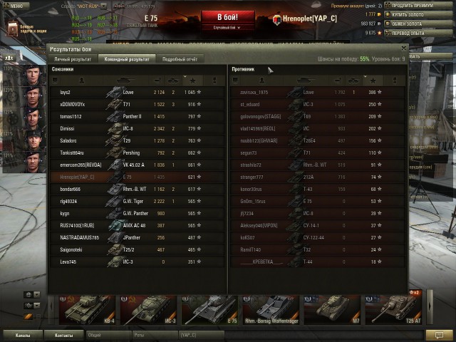Open the WOT RU6 server selection dropdown
The width and height of the screenshot is (456, 342).
point(103,6)
